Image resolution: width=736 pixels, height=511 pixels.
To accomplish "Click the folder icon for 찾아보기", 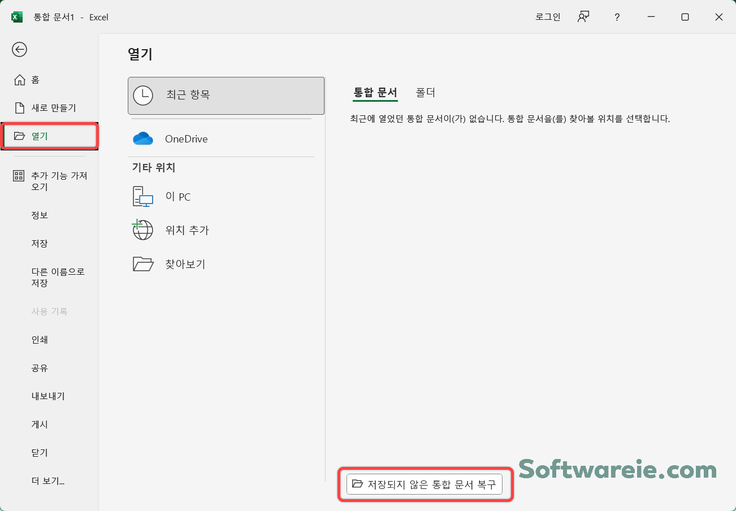I will pos(143,264).
